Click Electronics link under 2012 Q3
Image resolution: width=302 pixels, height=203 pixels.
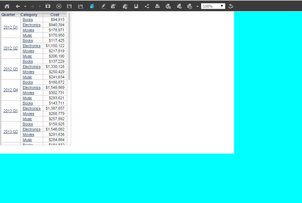pyautogui.click(x=31, y=67)
